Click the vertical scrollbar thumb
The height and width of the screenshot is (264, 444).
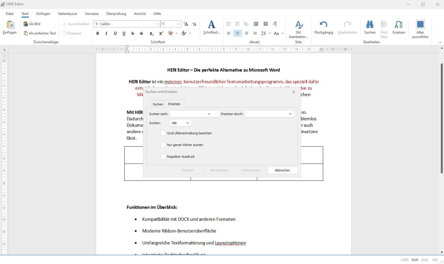(x=442, y=118)
